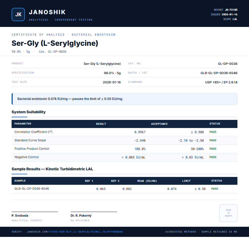Open the Scan to Verify box
This screenshot has width=249, height=245.
(228, 213)
